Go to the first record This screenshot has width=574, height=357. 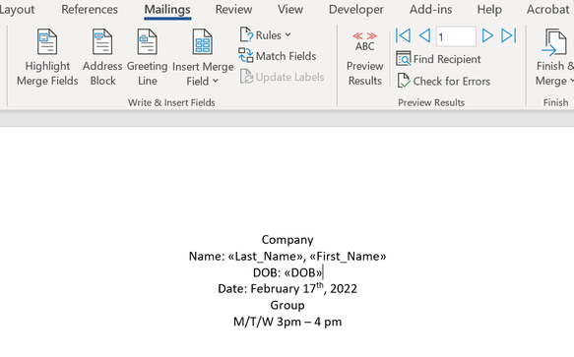[x=404, y=35]
